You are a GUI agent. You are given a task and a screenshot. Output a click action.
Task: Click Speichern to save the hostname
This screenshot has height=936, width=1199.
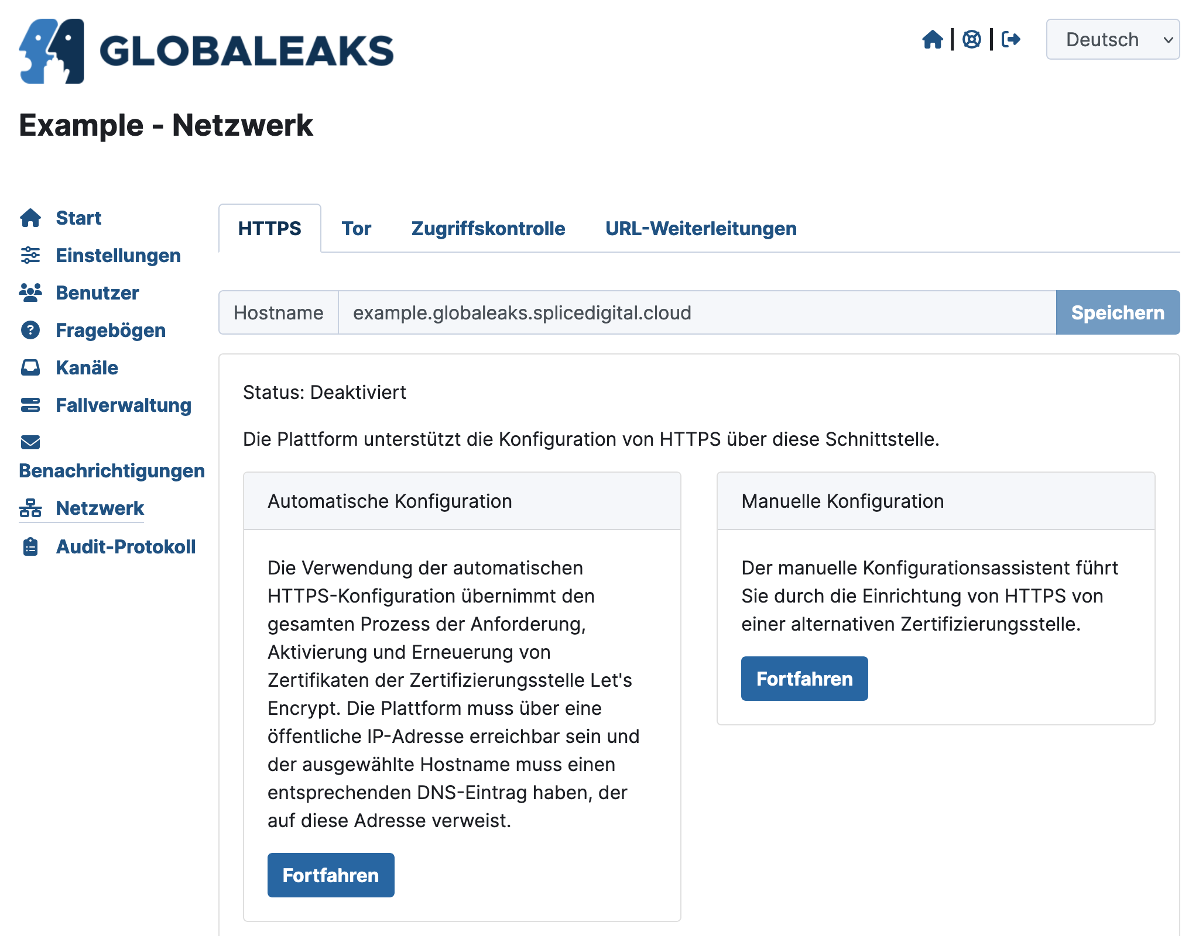tap(1118, 312)
